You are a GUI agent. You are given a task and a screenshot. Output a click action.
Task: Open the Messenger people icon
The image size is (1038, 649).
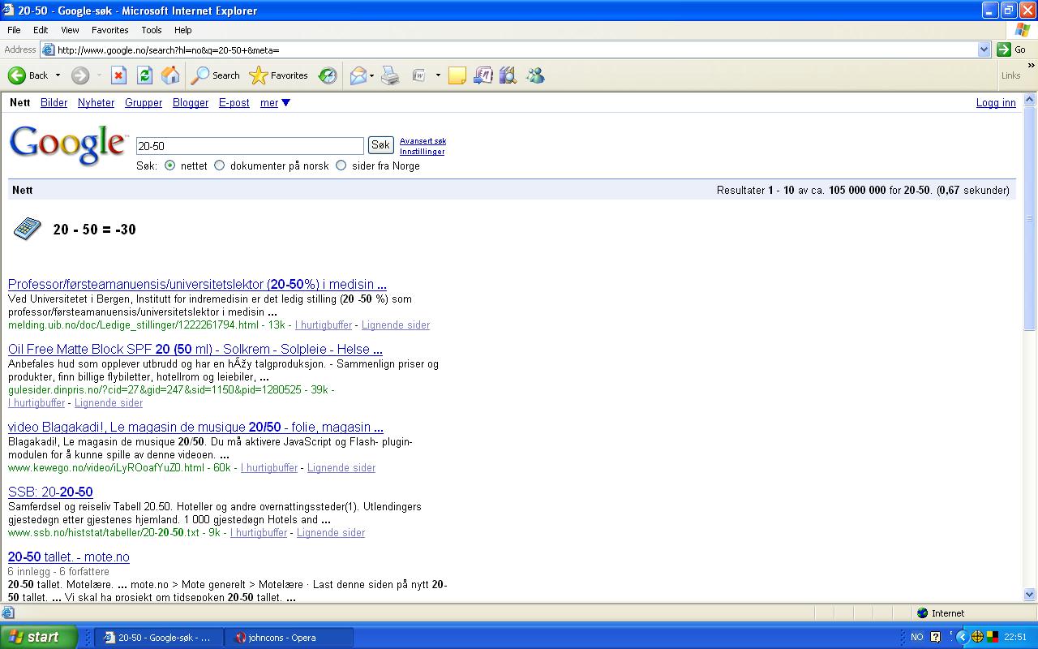[x=535, y=75]
